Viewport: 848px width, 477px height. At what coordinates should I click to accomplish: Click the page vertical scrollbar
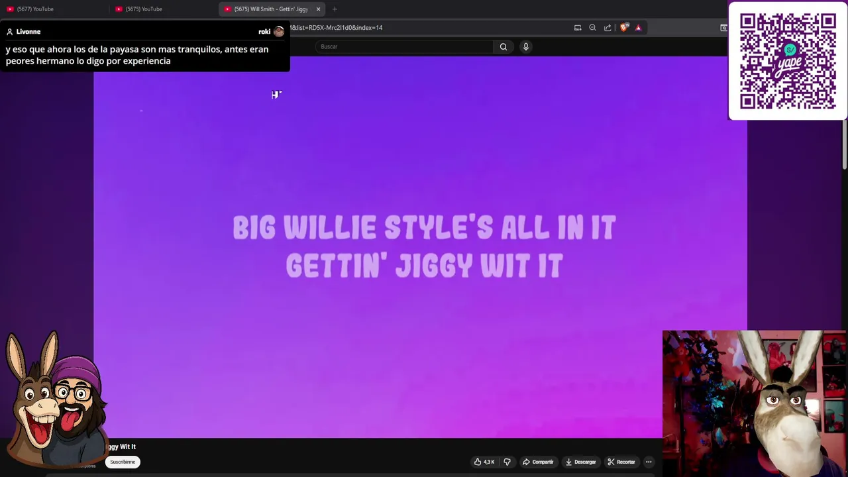[844, 146]
